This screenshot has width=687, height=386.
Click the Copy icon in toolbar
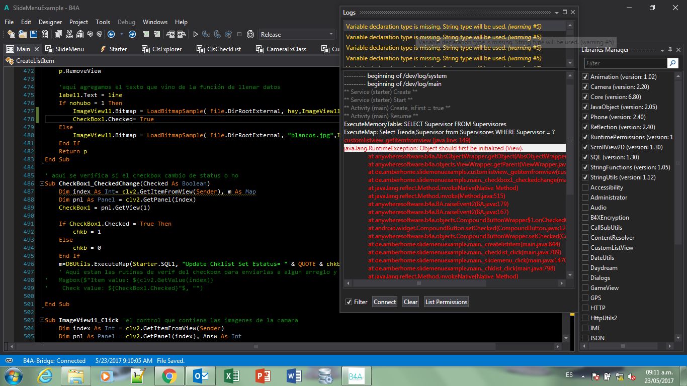coord(58,34)
